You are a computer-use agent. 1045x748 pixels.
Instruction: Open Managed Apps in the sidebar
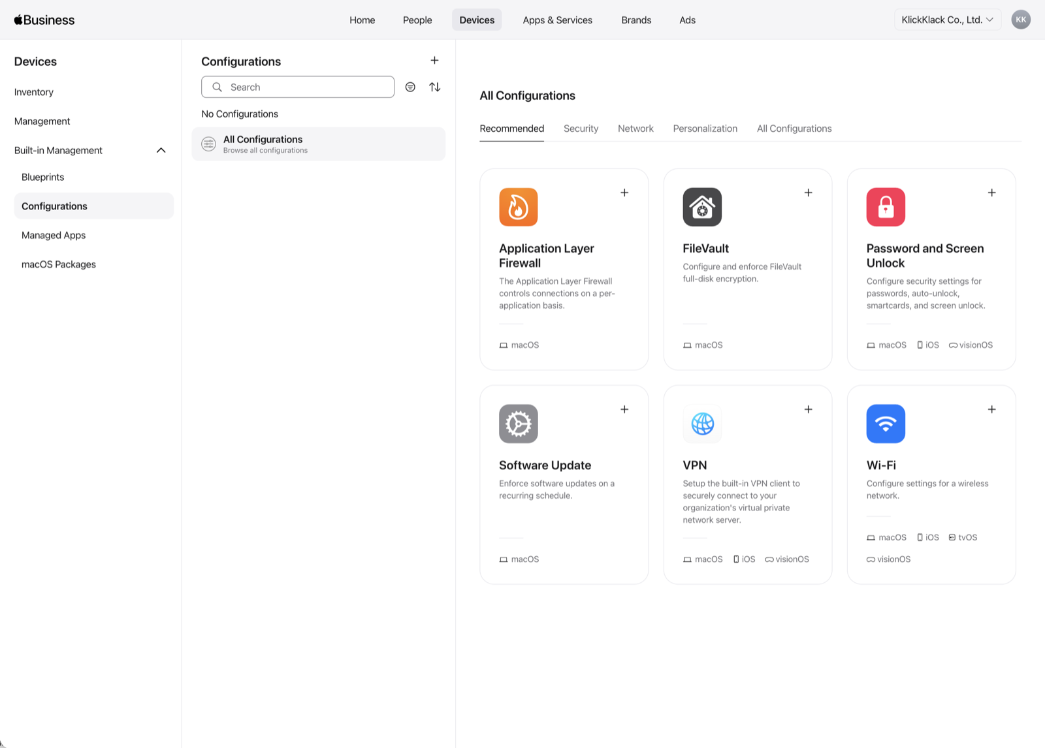(54, 235)
